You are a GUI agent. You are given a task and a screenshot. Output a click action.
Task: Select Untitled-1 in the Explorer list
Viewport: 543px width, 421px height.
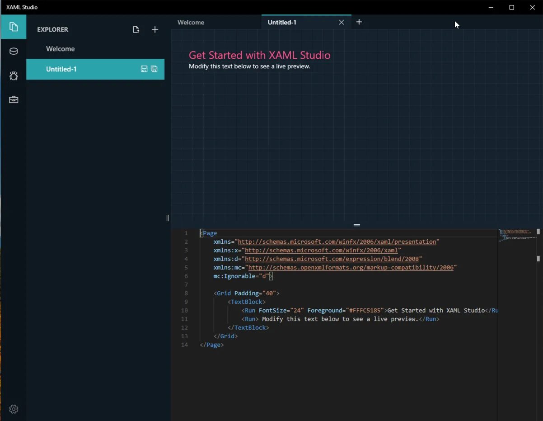tap(95, 69)
